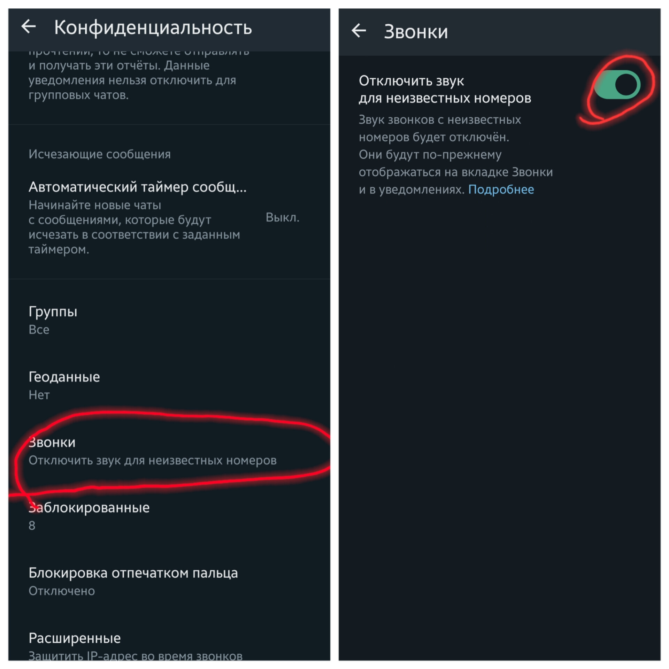The image size is (669, 669).
Task: Open the Подробнее link
Action: click(x=501, y=190)
